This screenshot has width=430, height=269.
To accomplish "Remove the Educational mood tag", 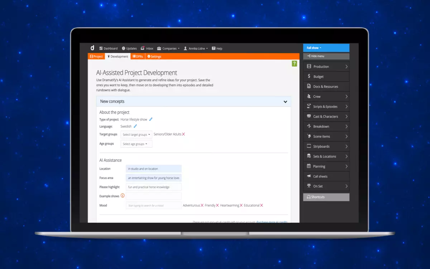I will (262, 206).
